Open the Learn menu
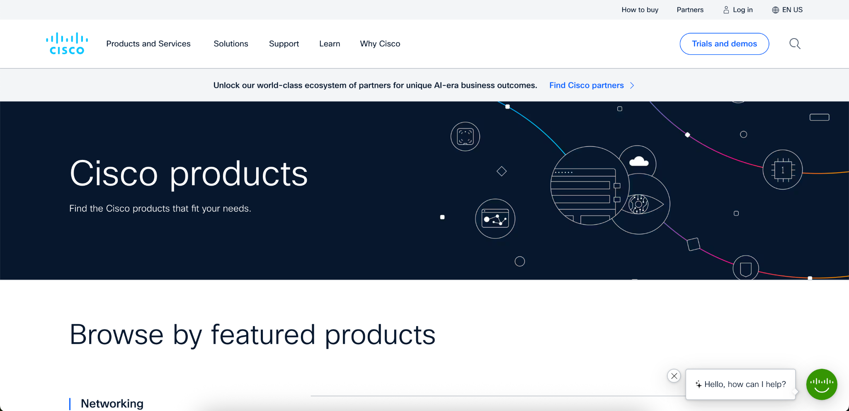The image size is (849, 411). [330, 44]
